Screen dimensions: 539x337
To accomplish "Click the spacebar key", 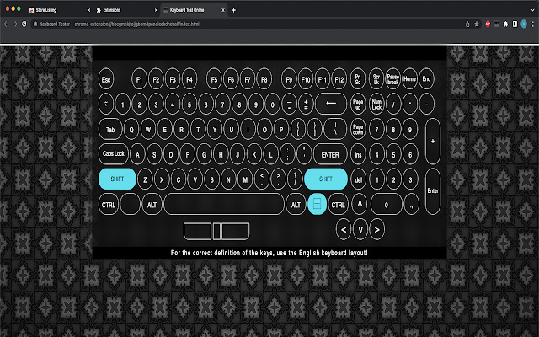I will tap(224, 204).
